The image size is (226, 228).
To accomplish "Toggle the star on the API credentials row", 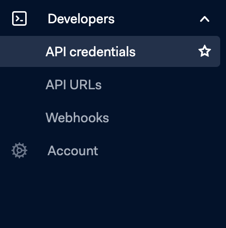I will pos(205,51).
